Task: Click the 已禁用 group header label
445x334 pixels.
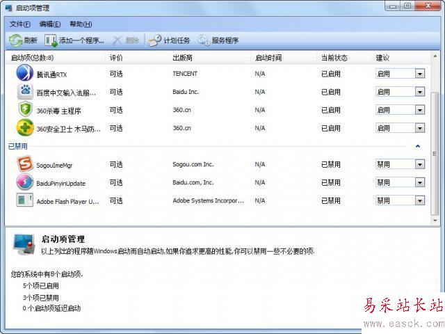Action: pyautogui.click(x=18, y=146)
